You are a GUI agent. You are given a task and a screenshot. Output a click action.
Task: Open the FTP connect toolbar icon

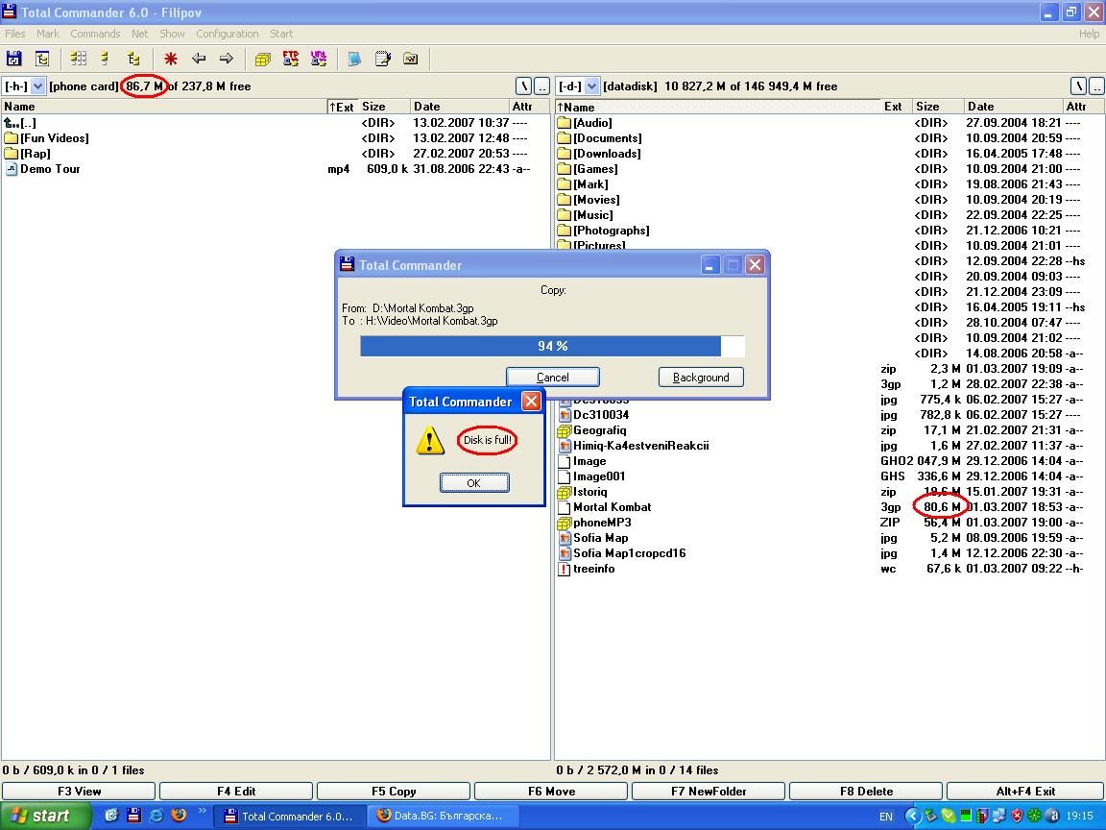(x=291, y=60)
